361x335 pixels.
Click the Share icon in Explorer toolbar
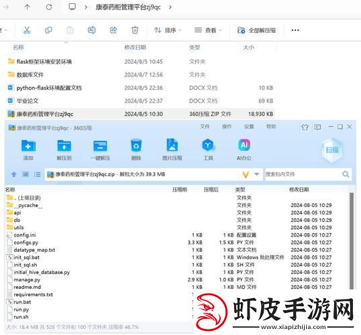pos(113,30)
